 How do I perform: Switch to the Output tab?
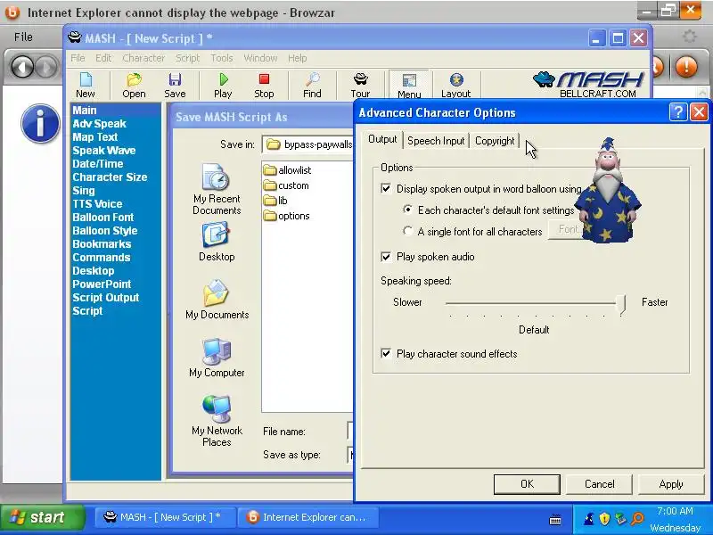pos(382,139)
